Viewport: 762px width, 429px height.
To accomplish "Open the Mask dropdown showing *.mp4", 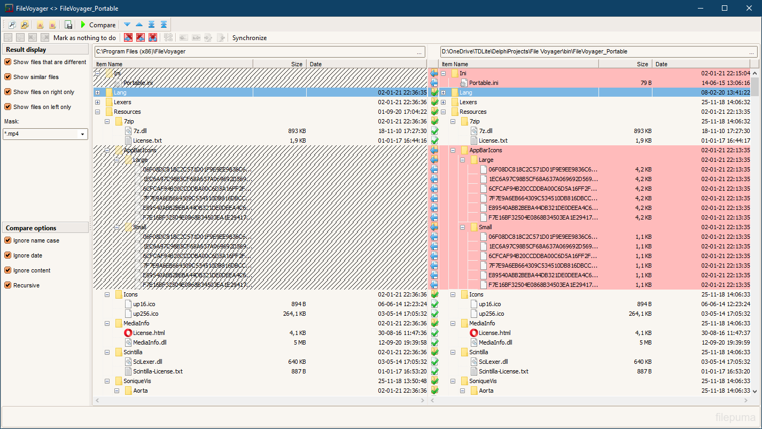I will [x=83, y=134].
